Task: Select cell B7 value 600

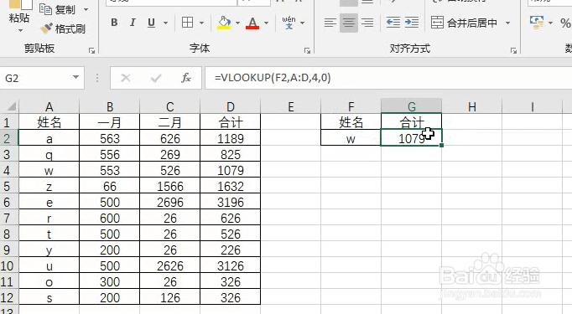Action: coord(109,219)
